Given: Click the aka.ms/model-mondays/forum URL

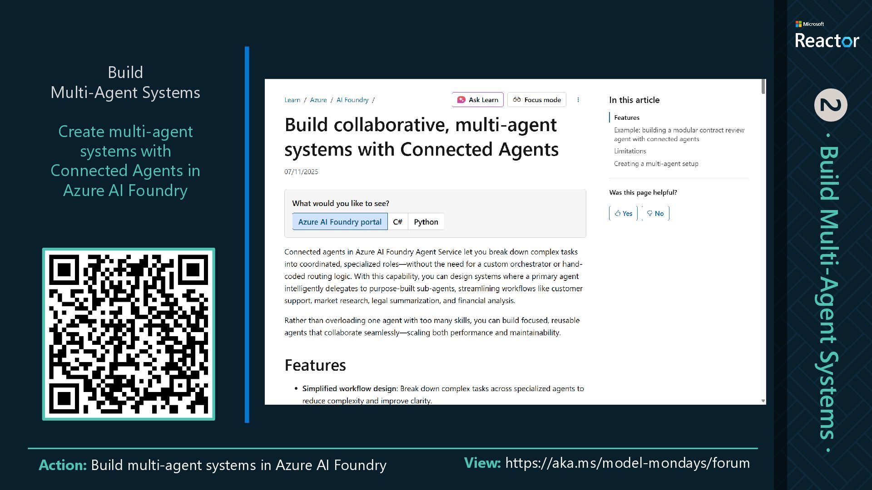Looking at the screenshot, I should click(628, 463).
